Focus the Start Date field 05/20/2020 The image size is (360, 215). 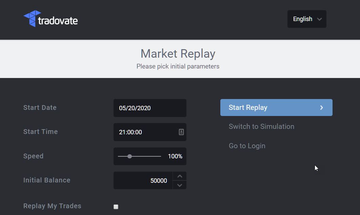click(x=150, y=108)
